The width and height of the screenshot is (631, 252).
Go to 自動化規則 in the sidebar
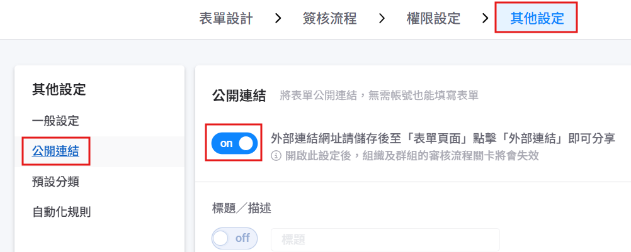(x=61, y=212)
